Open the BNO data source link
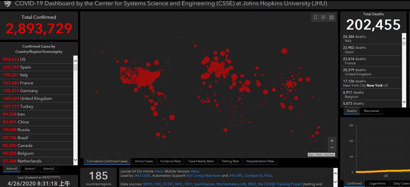This screenshot has width=410, height=187. [x=252, y=184]
